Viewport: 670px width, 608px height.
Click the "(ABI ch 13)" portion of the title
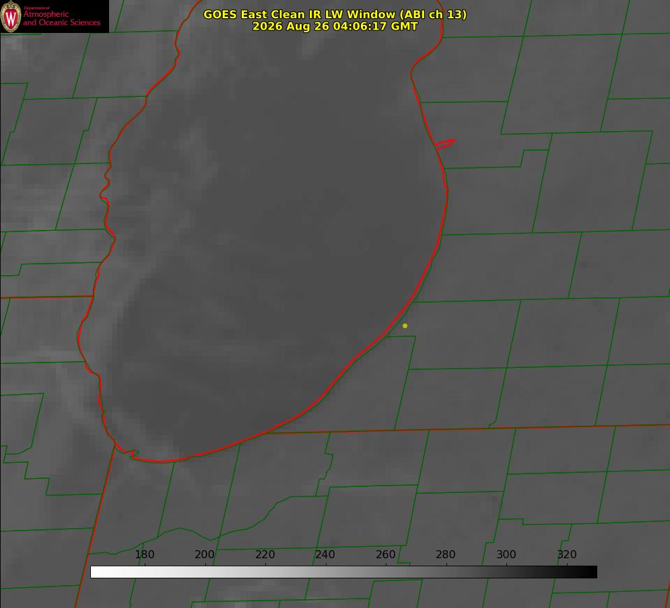coord(433,14)
